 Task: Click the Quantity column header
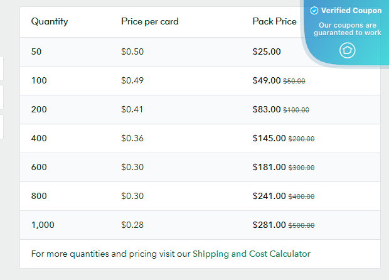pyautogui.click(x=50, y=21)
